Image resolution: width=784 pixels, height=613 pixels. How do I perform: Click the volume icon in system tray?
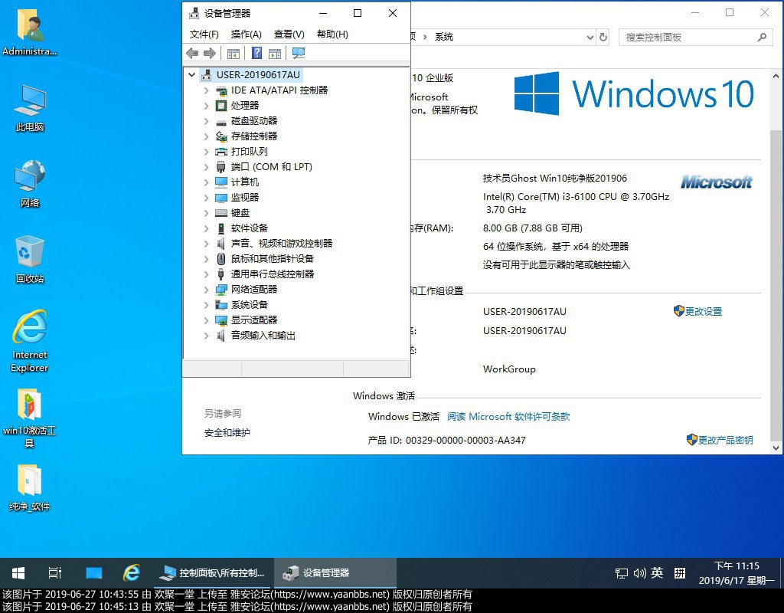pos(639,572)
